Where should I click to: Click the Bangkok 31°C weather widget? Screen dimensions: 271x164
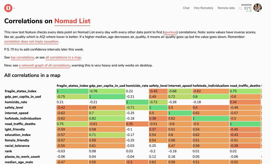point(246,8)
